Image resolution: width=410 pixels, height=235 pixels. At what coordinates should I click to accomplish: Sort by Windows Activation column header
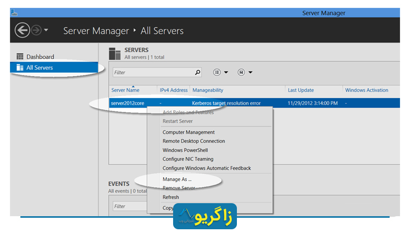pos(367,90)
